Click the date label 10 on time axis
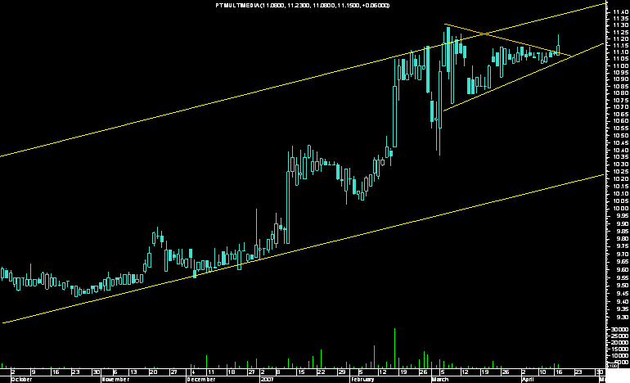 (x=542, y=372)
